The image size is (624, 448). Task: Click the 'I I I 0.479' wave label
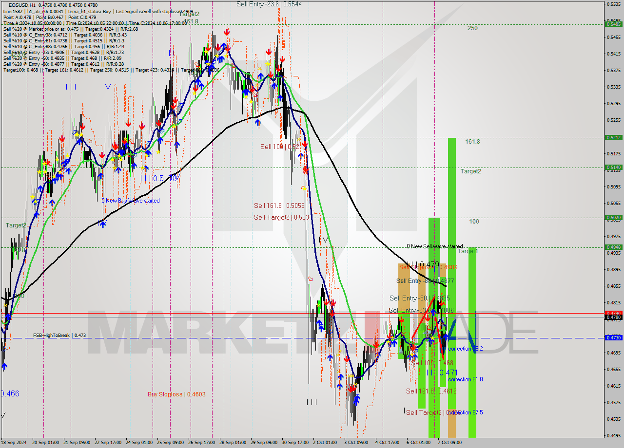click(x=423, y=264)
